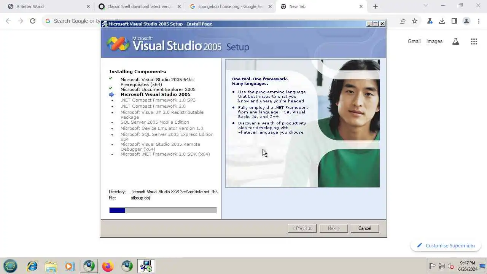This screenshot has height=274, width=487.
Task: Select 'Microsoft Visual J# 2.0 Redistributable Package' entry
Action: point(162,115)
